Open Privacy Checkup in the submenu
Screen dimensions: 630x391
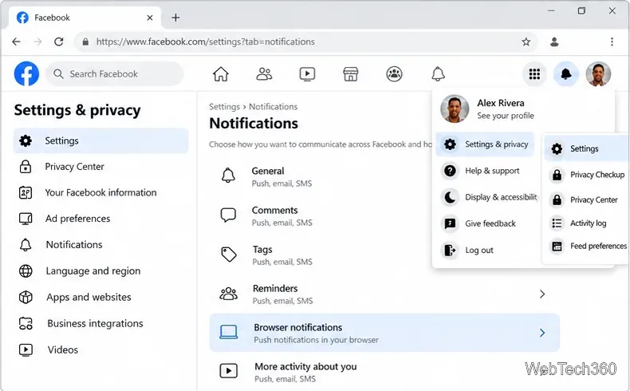point(587,175)
